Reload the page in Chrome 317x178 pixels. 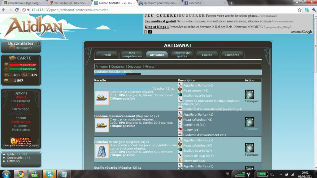point(17,10)
